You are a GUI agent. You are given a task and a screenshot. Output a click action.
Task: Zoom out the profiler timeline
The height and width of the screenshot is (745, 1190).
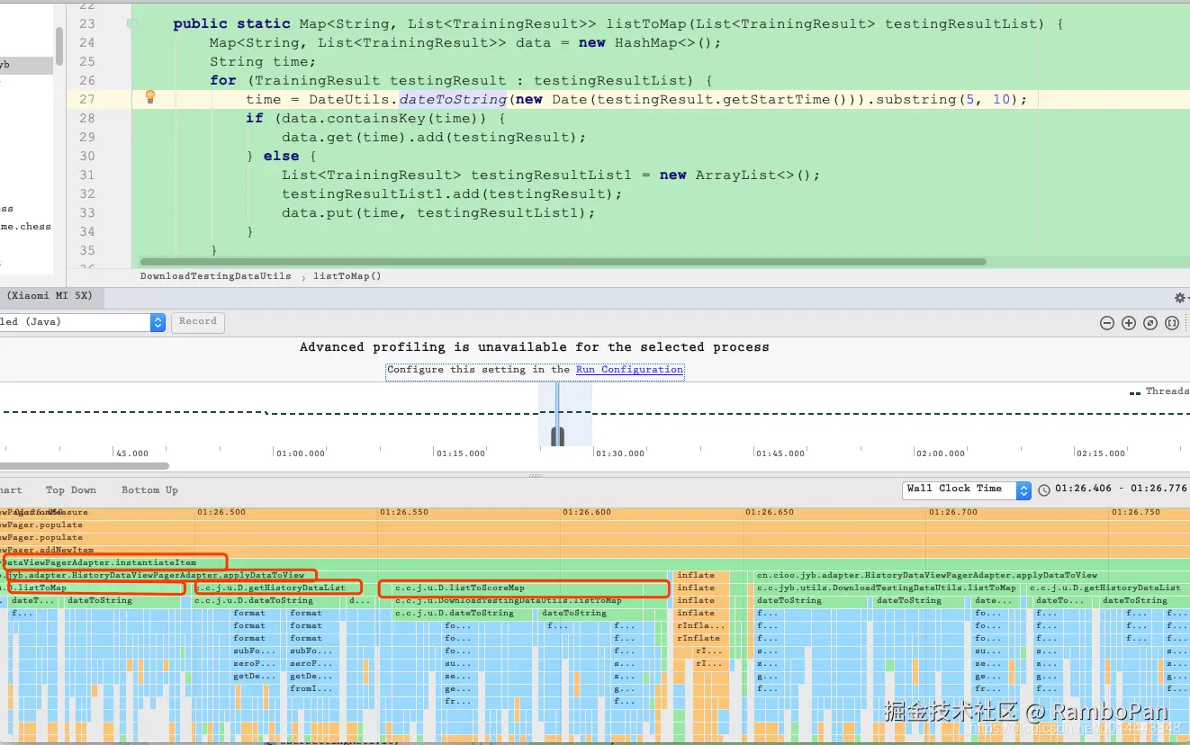point(1107,323)
